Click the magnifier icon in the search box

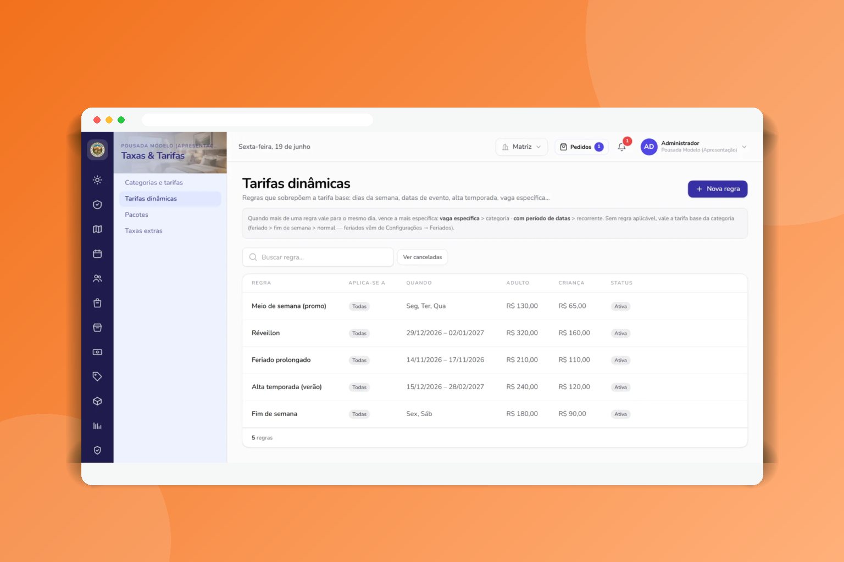click(x=253, y=257)
